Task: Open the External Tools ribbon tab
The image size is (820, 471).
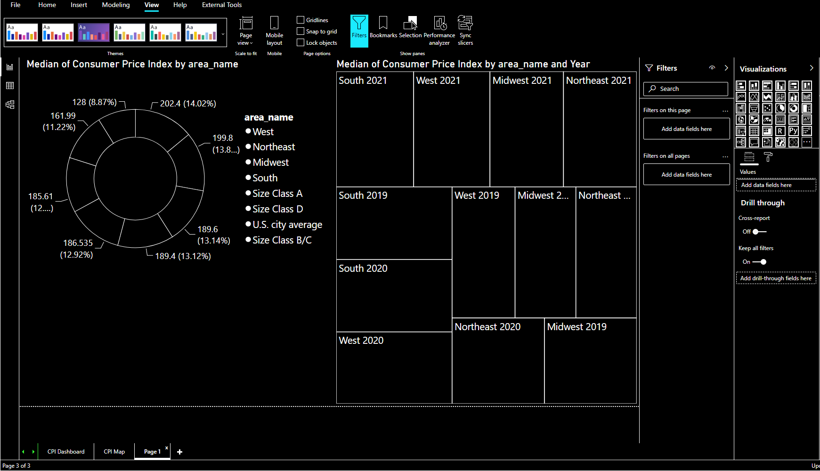Action: 222,5
